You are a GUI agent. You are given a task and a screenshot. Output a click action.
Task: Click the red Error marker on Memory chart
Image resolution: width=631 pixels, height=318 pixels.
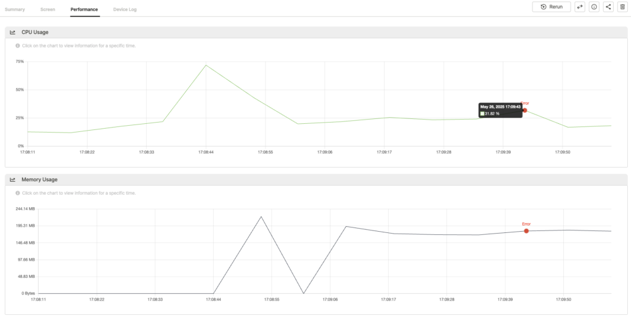pyautogui.click(x=526, y=231)
